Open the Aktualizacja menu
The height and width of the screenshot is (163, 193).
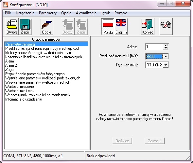(x=86, y=13)
